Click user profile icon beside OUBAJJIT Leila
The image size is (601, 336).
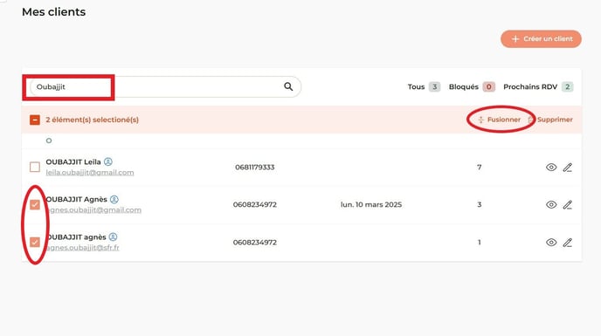(108, 161)
